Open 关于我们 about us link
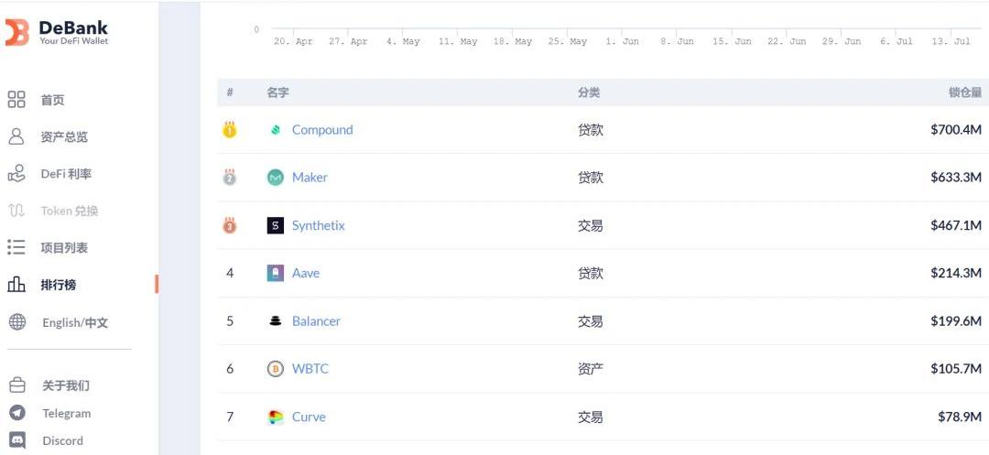 66,385
